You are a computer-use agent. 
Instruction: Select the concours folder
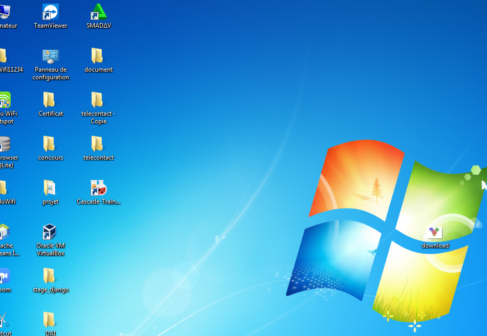(50, 144)
